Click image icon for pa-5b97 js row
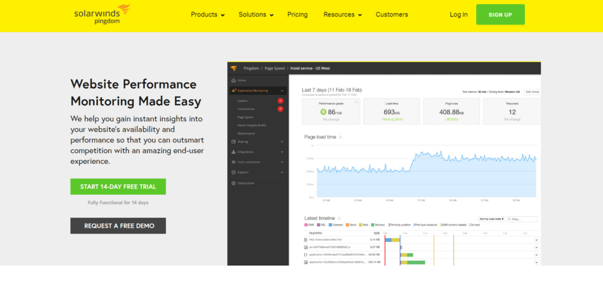The image size is (603, 299). click(x=306, y=247)
